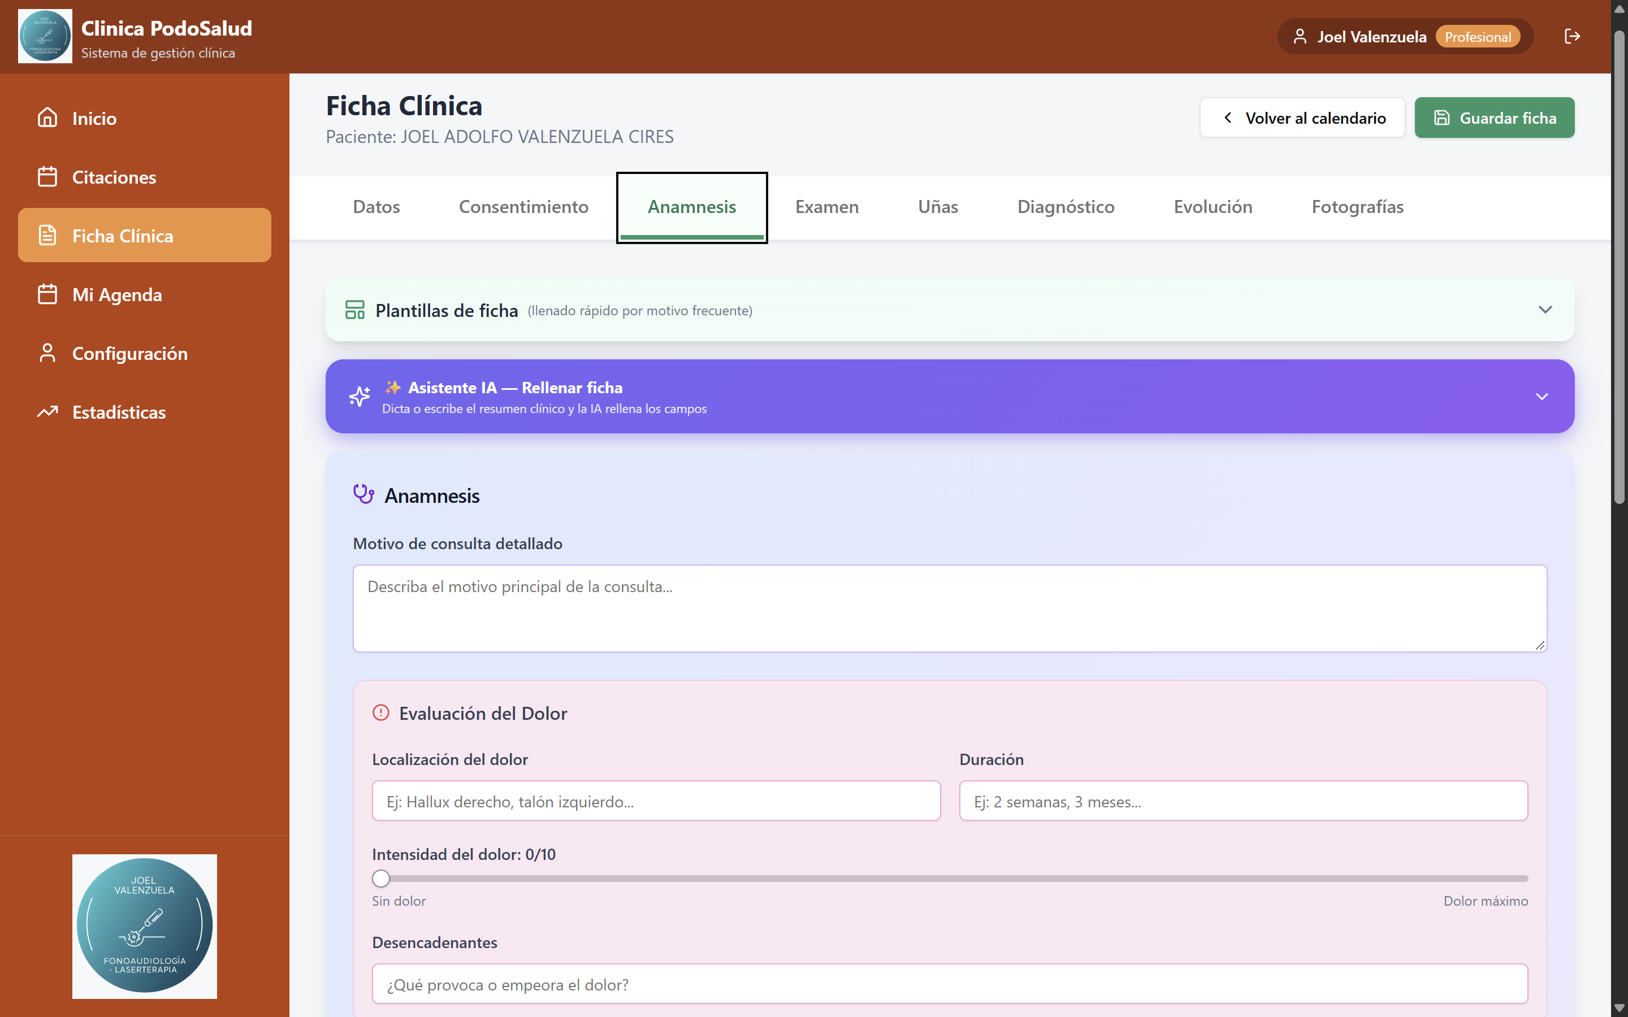Image resolution: width=1628 pixels, height=1017 pixels.
Task: Click the Localización del dolor input field
Action: 656,801
